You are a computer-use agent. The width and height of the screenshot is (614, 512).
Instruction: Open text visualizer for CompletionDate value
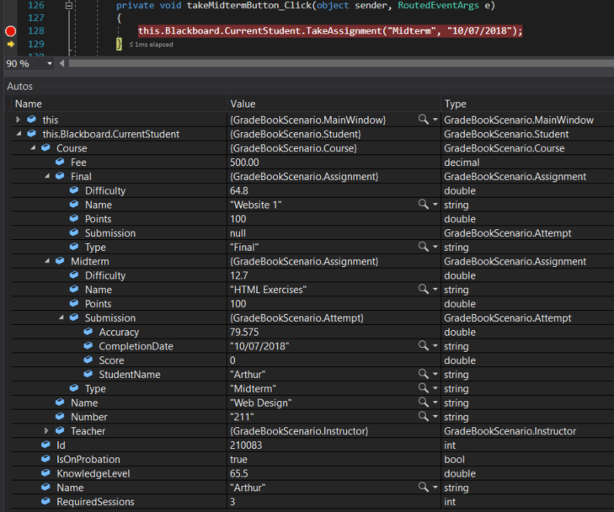(424, 345)
